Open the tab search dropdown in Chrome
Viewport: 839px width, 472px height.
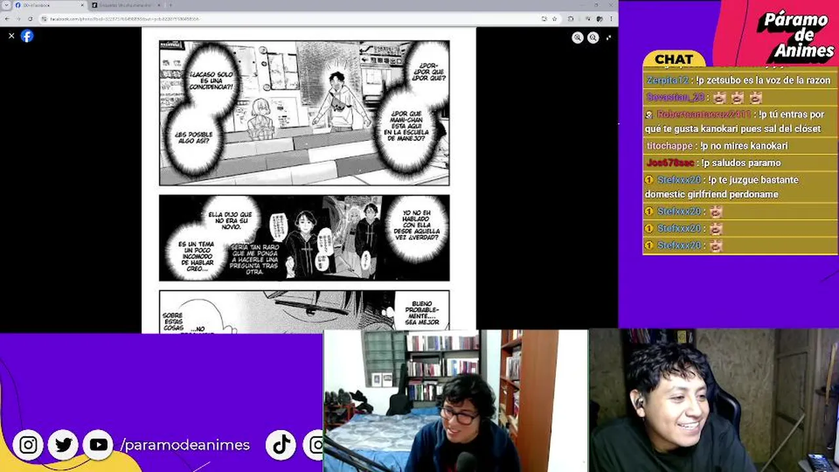pos(7,5)
